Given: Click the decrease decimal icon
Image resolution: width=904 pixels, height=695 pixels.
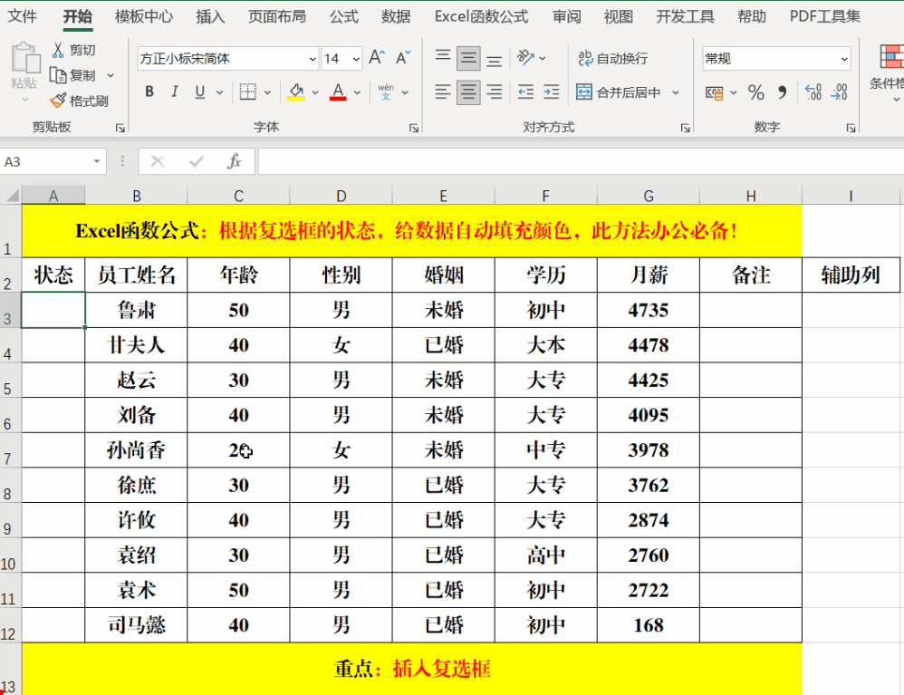Looking at the screenshot, I should (x=839, y=92).
